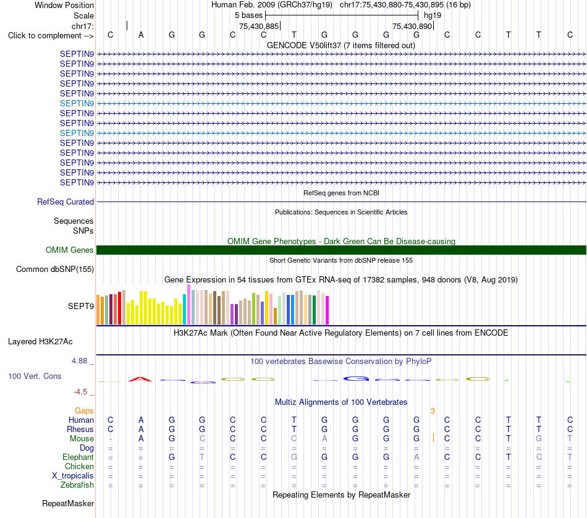Click the SNPs subtrack label
Viewport: 587px width, 518px height.
point(83,231)
